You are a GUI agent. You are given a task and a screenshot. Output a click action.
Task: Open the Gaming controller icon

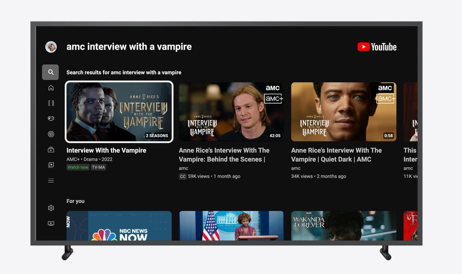coord(51,119)
